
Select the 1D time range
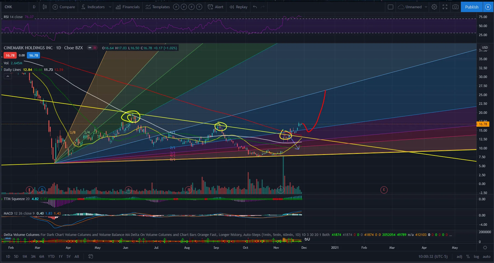coord(8,256)
